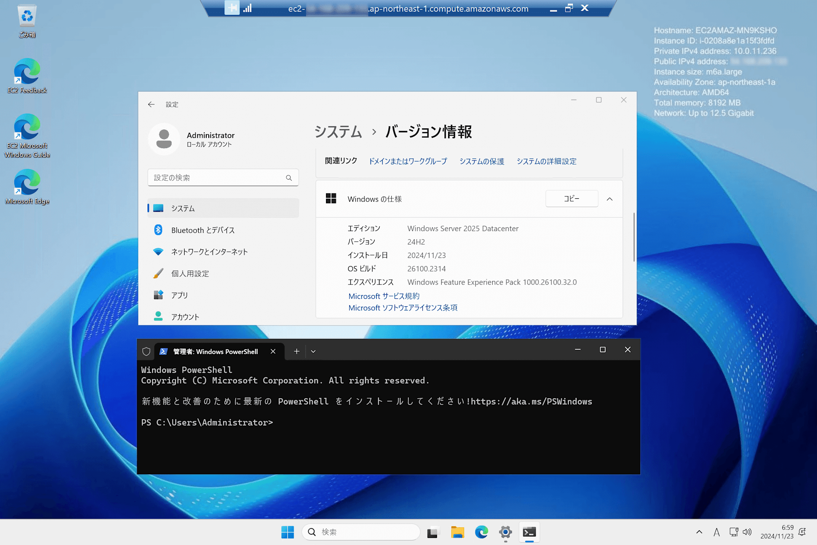Click システム breadcrumb in page header

point(338,132)
